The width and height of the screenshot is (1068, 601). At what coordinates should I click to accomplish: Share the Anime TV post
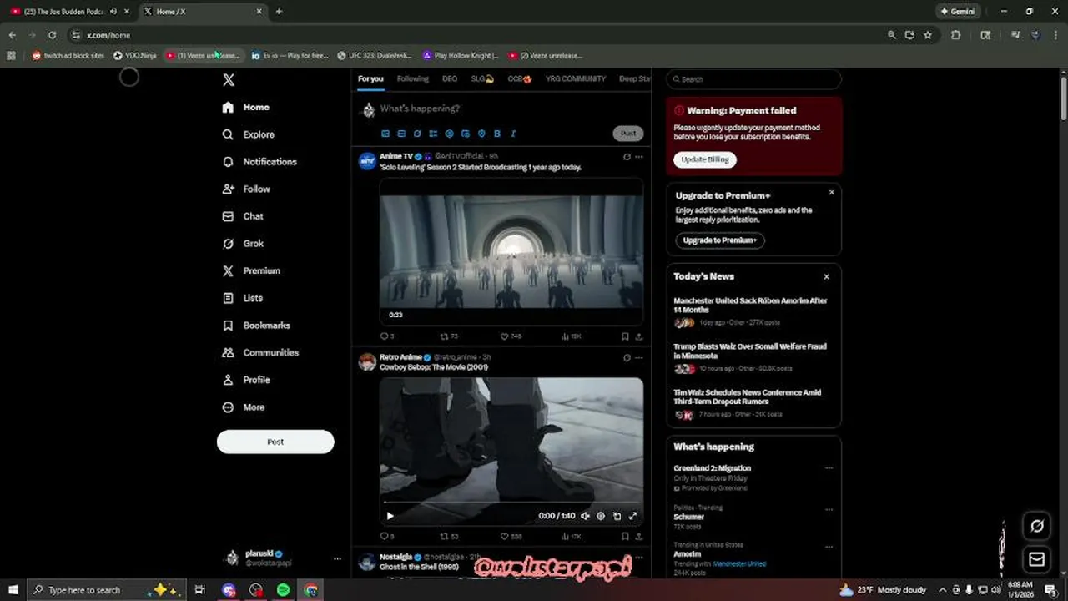pyautogui.click(x=639, y=336)
